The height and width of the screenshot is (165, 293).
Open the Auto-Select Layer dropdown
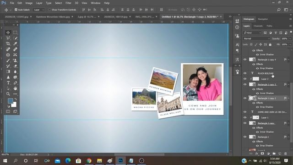point(38,10)
